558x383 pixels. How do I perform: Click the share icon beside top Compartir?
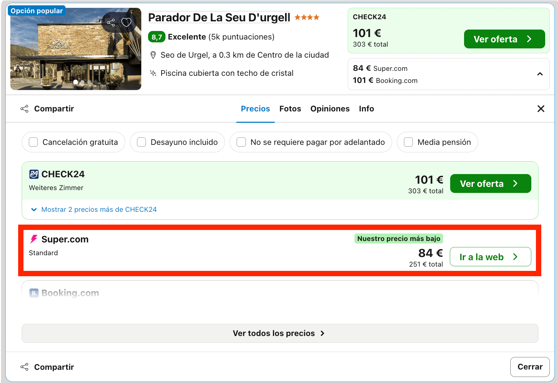[25, 109]
